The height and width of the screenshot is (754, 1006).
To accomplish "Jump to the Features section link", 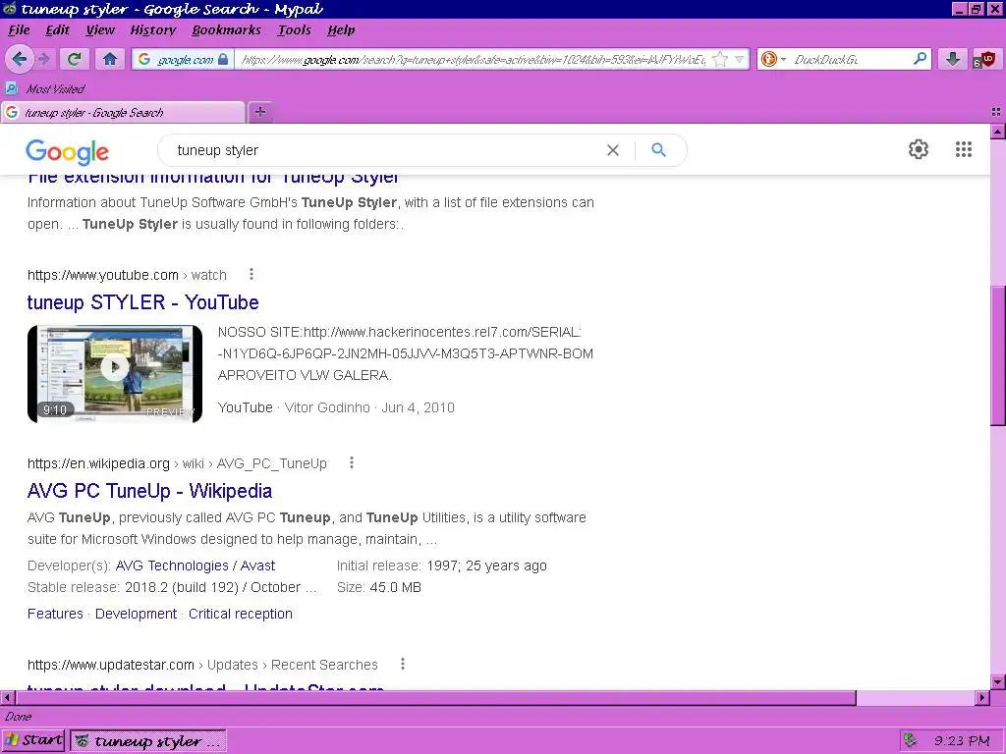I will pos(55,614).
